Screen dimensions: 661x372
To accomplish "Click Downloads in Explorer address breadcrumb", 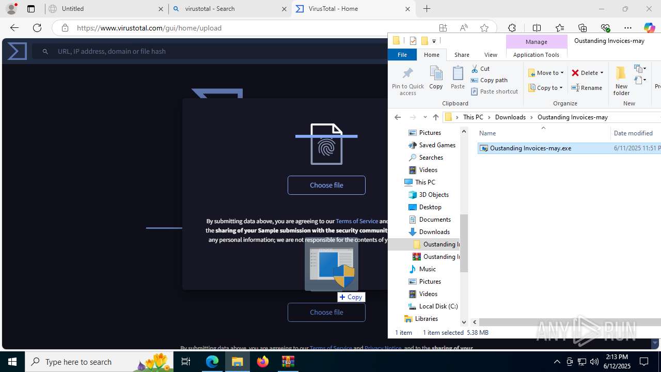I will 510,117.
